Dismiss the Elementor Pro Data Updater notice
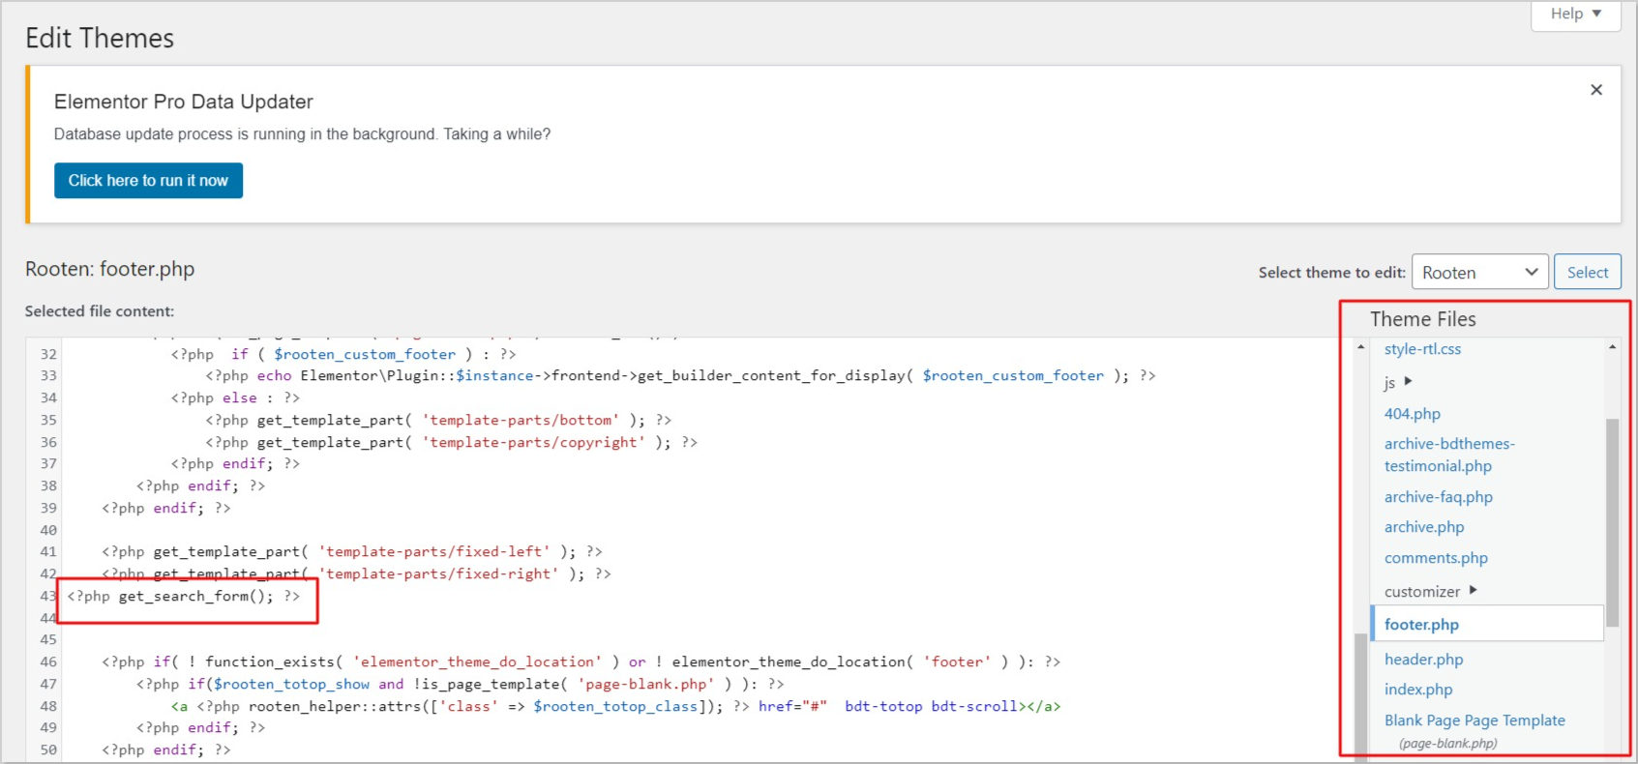1638x764 pixels. point(1596,90)
